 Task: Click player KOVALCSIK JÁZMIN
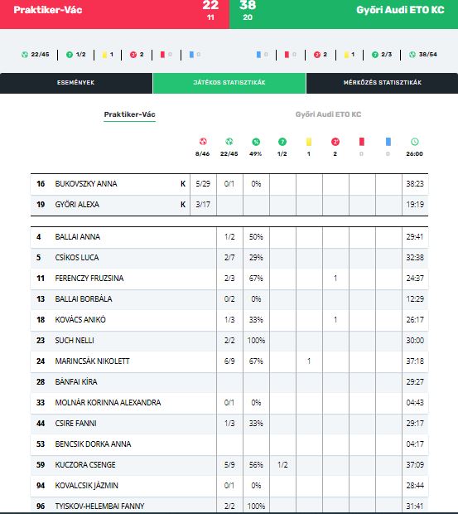coord(86,486)
